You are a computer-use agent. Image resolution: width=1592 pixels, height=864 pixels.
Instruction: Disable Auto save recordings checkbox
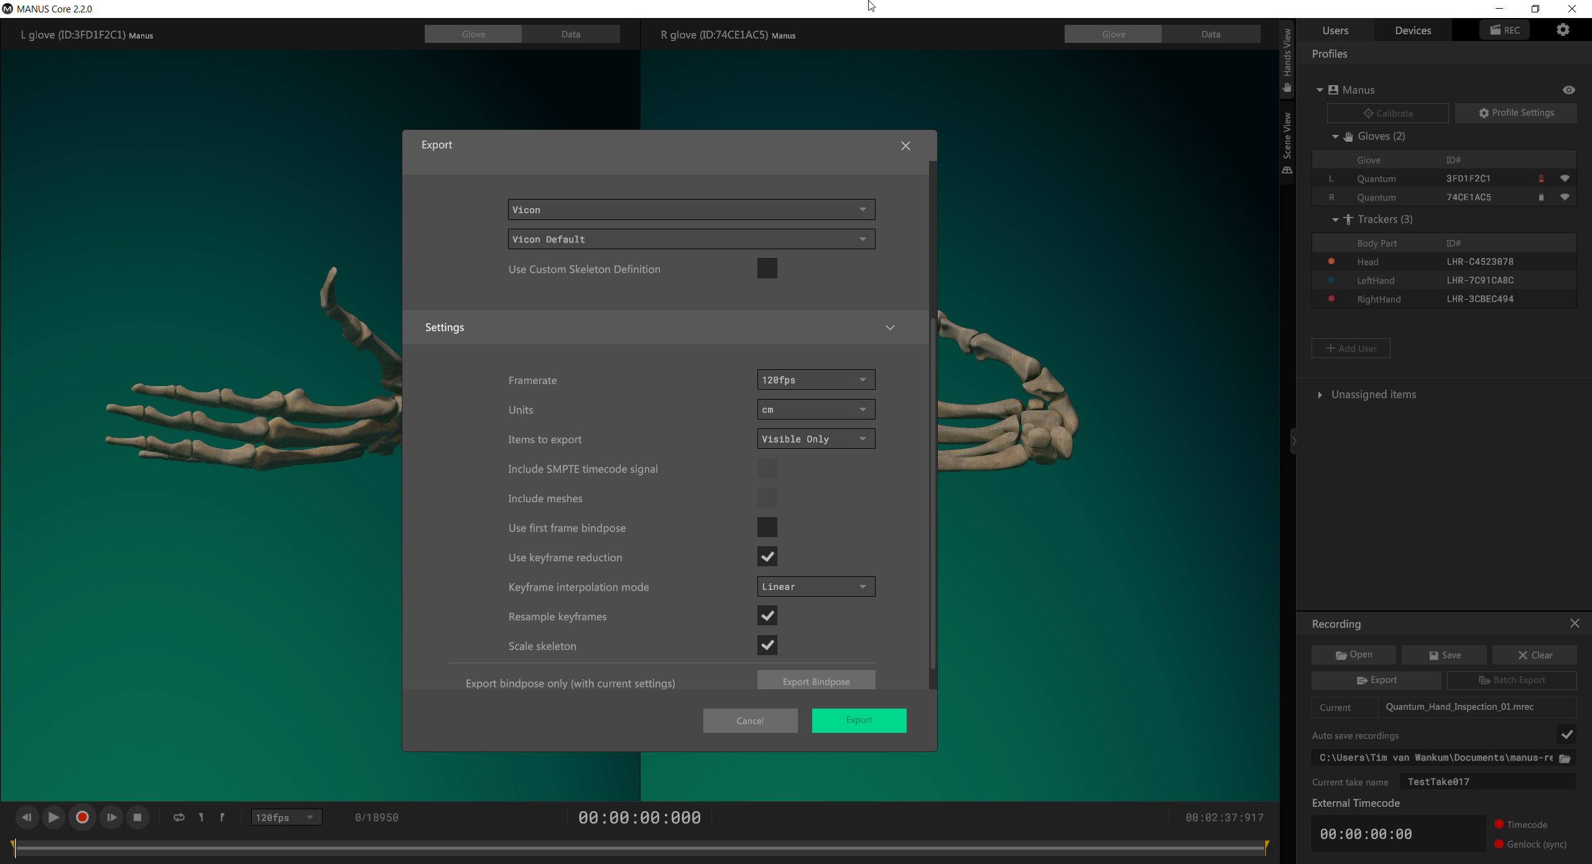click(1567, 735)
